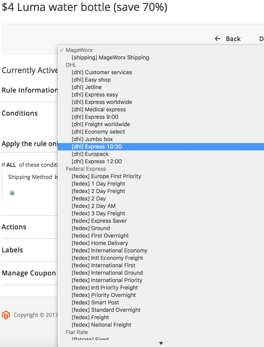264x347 pixels.
Task: Select [fedex] 2 Day AM option
Action: pyautogui.click(x=161, y=206)
